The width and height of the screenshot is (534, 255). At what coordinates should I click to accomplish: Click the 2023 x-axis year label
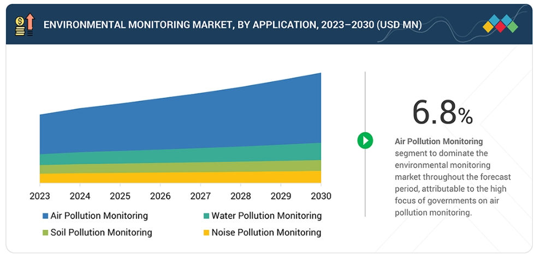coord(40,195)
